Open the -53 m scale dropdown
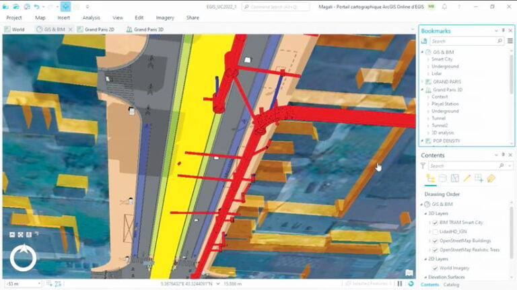Viewport: 517px width, 290px height. 39,284
